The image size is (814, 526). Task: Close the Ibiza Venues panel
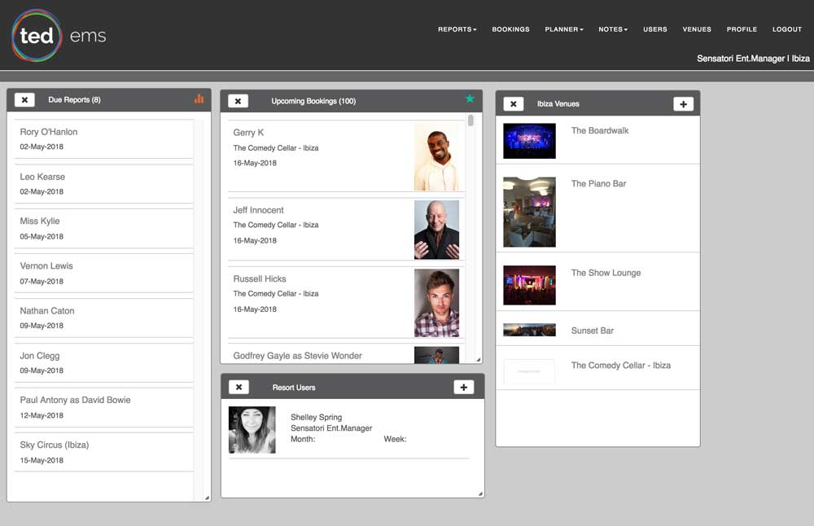pyautogui.click(x=513, y=104)
